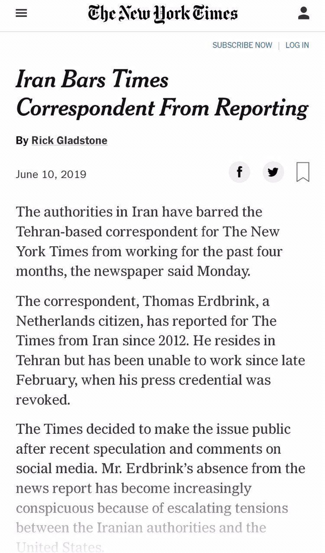The width and height of the screenshot is (325, 553).
Task: Save the article with the bookmark icon
Action: [303, 172]
